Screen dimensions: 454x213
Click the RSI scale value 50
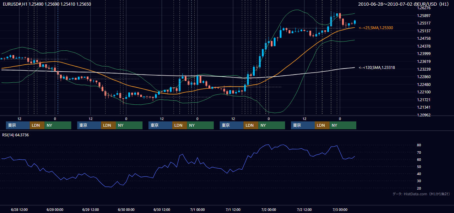click(x=419, y=166)
